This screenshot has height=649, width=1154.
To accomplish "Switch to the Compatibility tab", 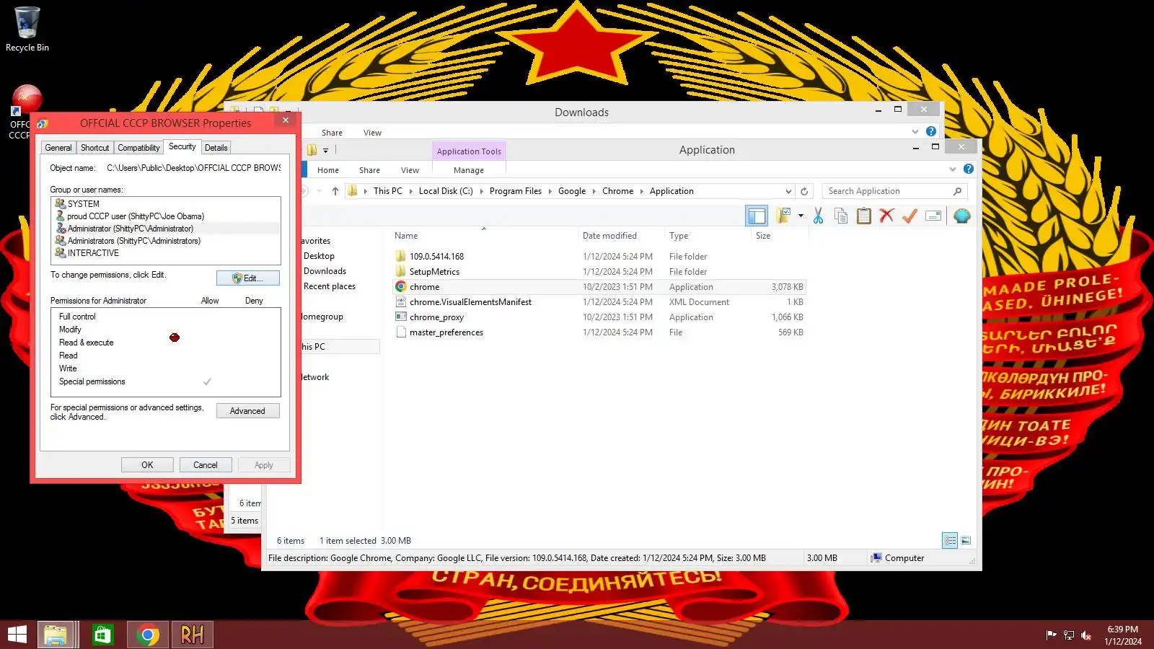I will pyautogui.click(x=138, y=148).
